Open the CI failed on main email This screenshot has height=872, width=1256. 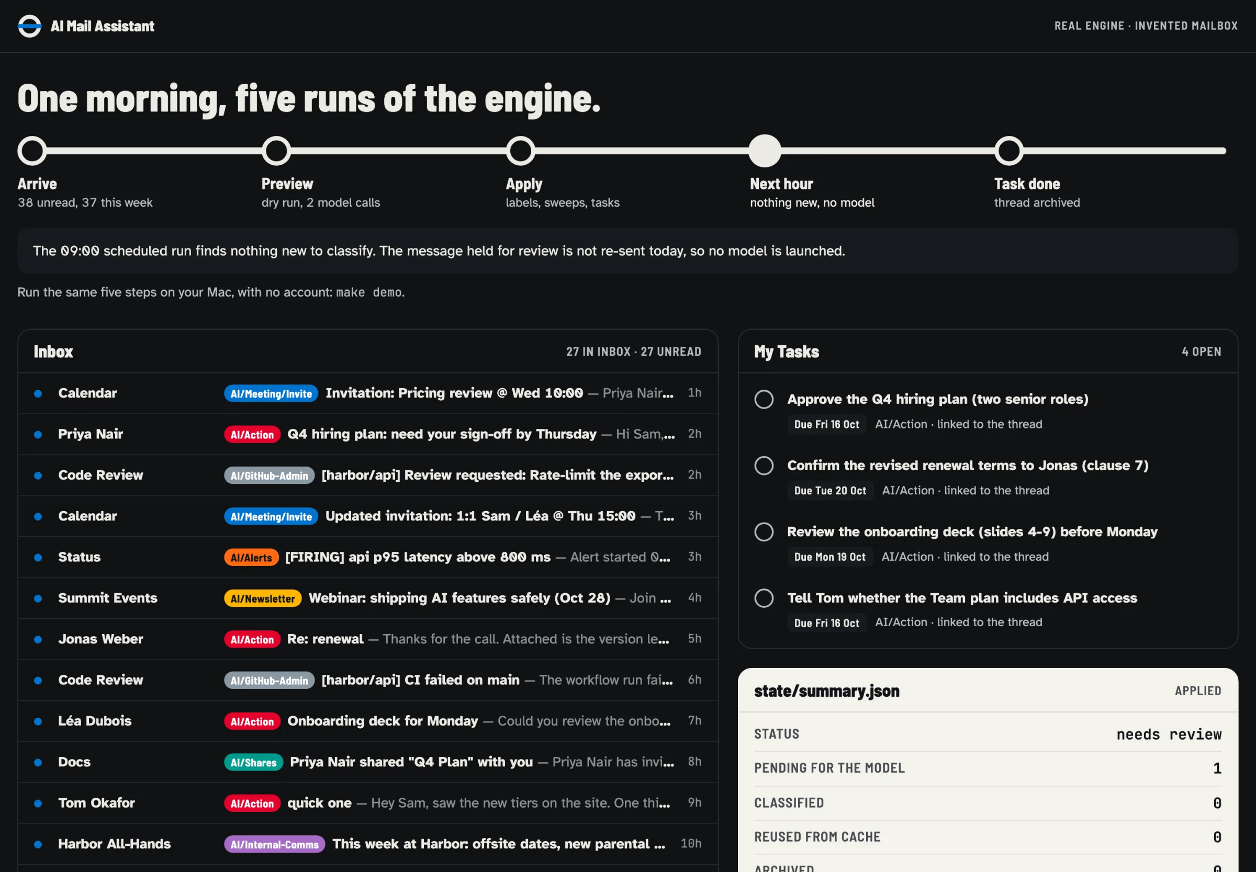click(367, 680)
